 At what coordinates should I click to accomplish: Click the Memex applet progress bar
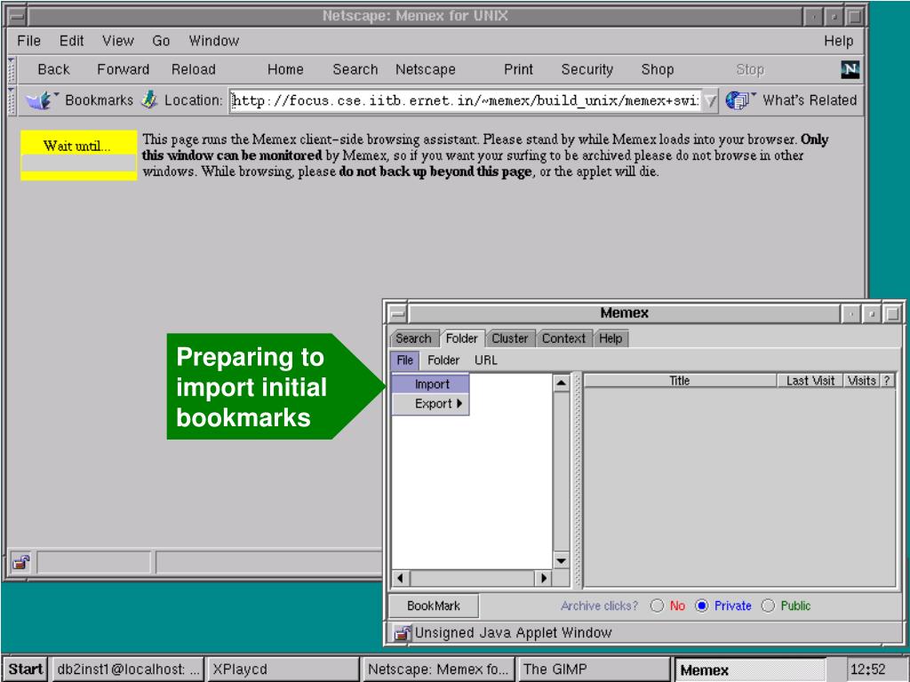[x=78, y=163]
